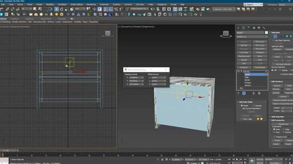Click the Mirror tool icon
The height and width of the screenshot is (164, 293).
(x=152, y=9)
